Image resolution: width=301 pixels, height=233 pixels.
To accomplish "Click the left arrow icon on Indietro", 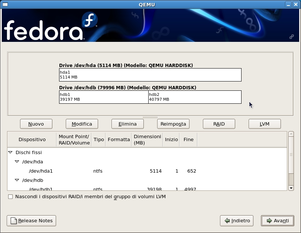I will coord(227,221).
